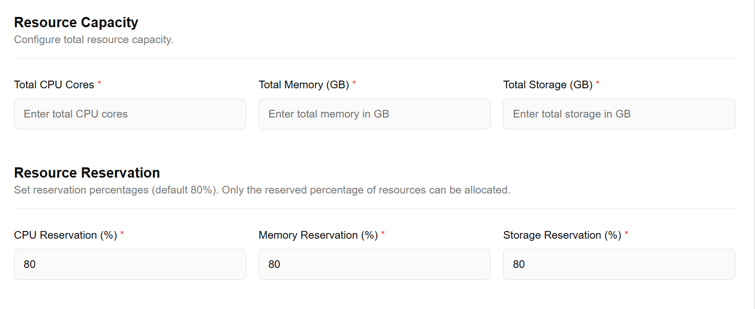The width and height of the screenshot is (755, 309).
Task: Click the "Configure total resource capacity." description
Action: coord(93,40)
